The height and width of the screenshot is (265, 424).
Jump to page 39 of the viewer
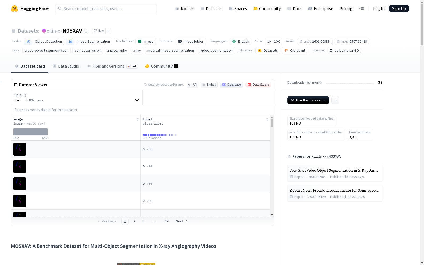pos(167,221)
